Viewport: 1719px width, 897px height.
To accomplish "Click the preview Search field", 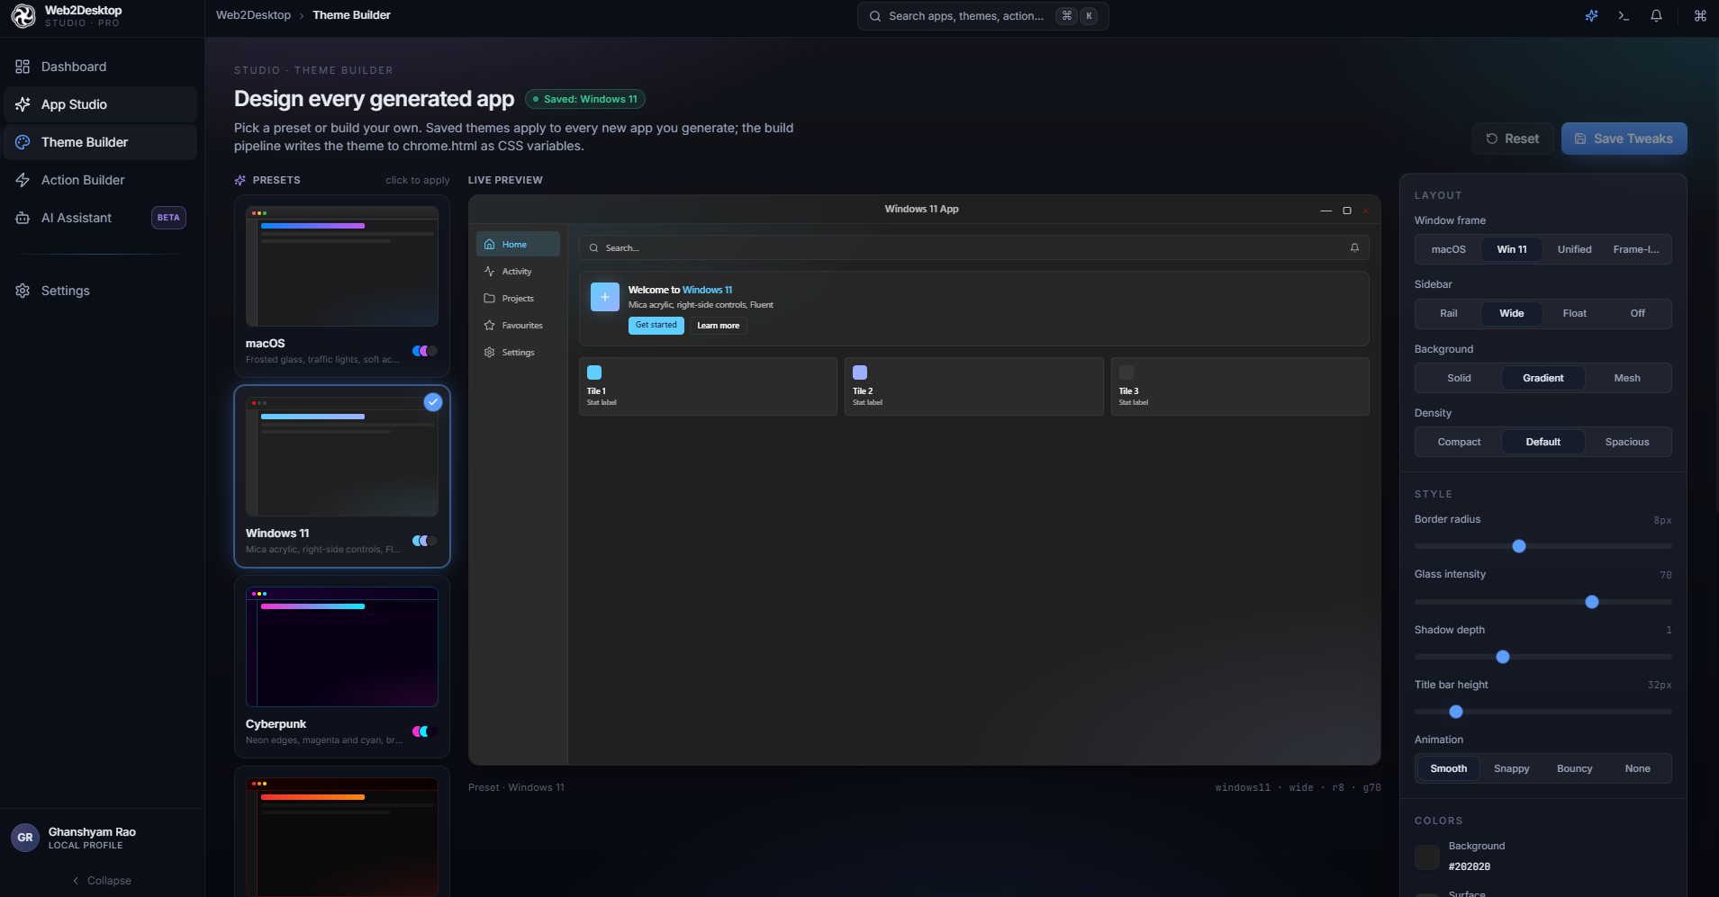I will (x=973, y=247).
